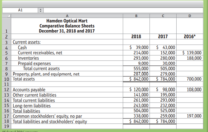208x132 pixels.
Task: Click the formula bar input area
Action: [x=123, y=10]
